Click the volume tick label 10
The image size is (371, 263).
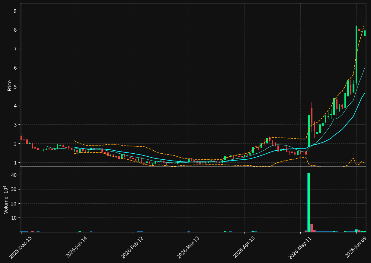point(14,218)
